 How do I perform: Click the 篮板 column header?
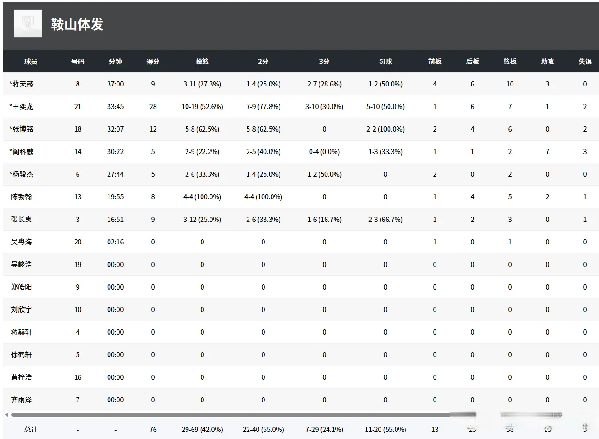click(x=510, y=62)
